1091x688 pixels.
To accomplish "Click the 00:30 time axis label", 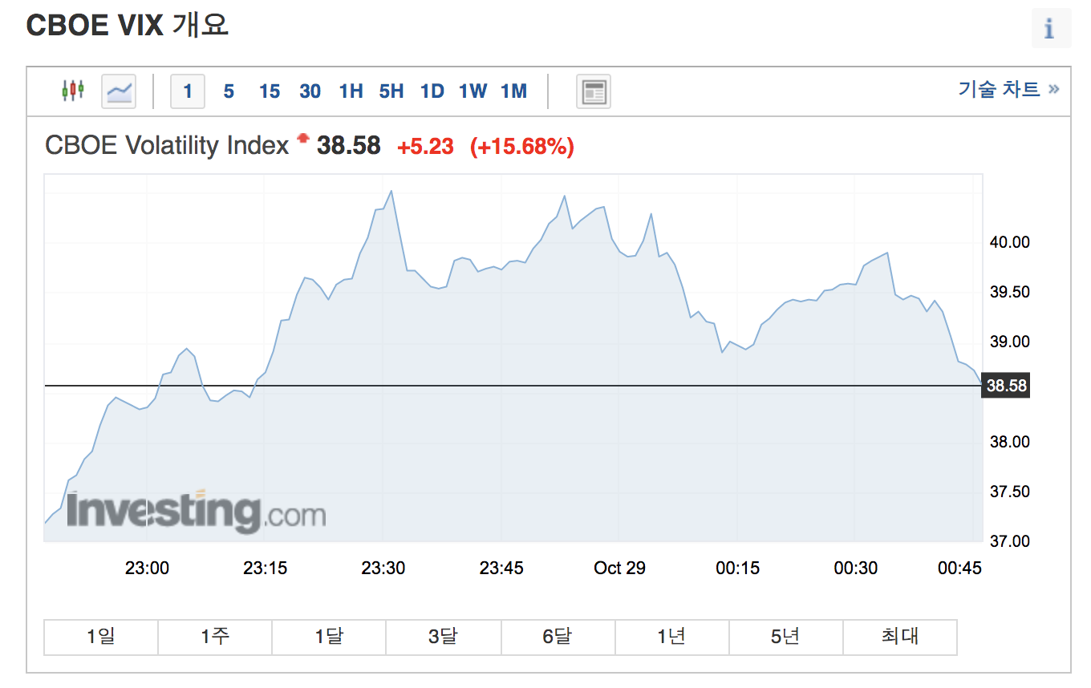I will click(x=856, y=568).
